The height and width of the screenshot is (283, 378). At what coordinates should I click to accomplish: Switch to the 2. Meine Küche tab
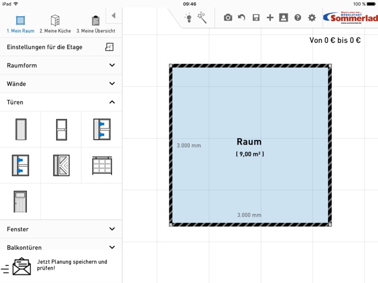(55, 24)
